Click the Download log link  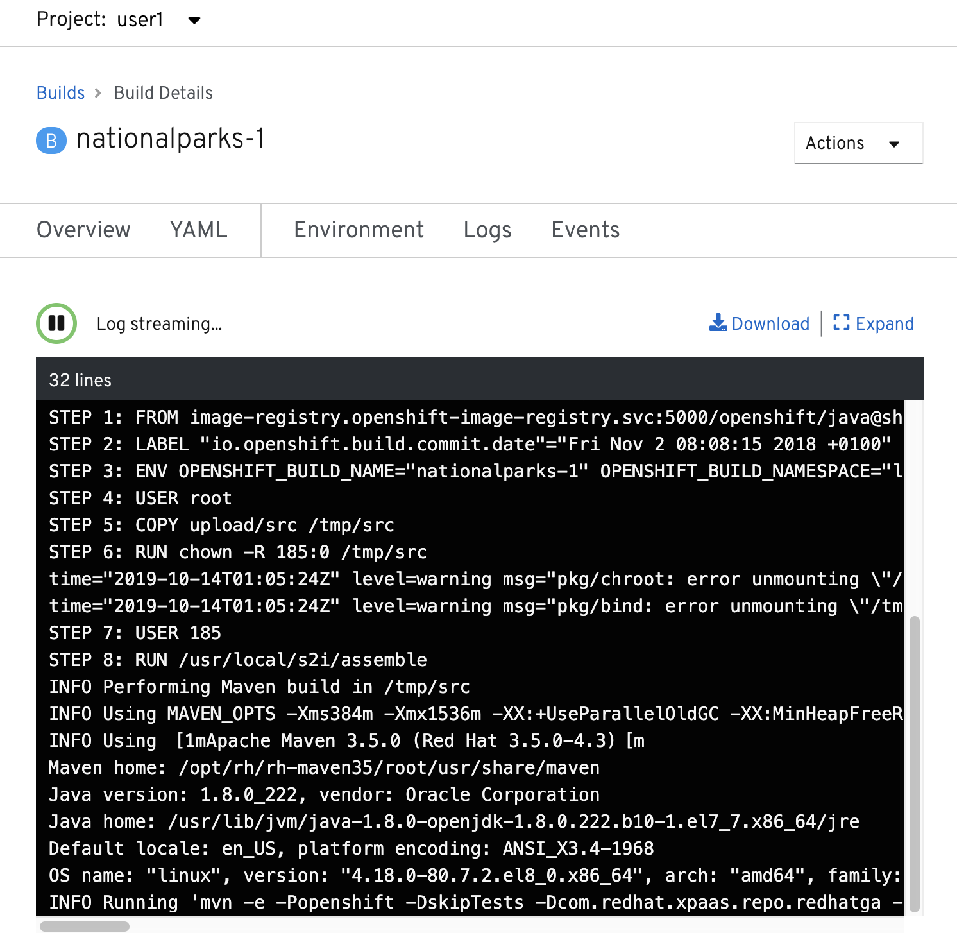click(x=770, y=323)
